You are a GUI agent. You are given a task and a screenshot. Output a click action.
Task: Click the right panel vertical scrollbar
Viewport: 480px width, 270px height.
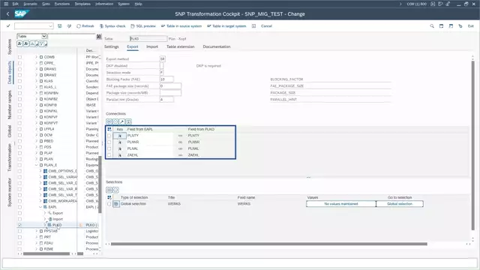coord(473,145)
